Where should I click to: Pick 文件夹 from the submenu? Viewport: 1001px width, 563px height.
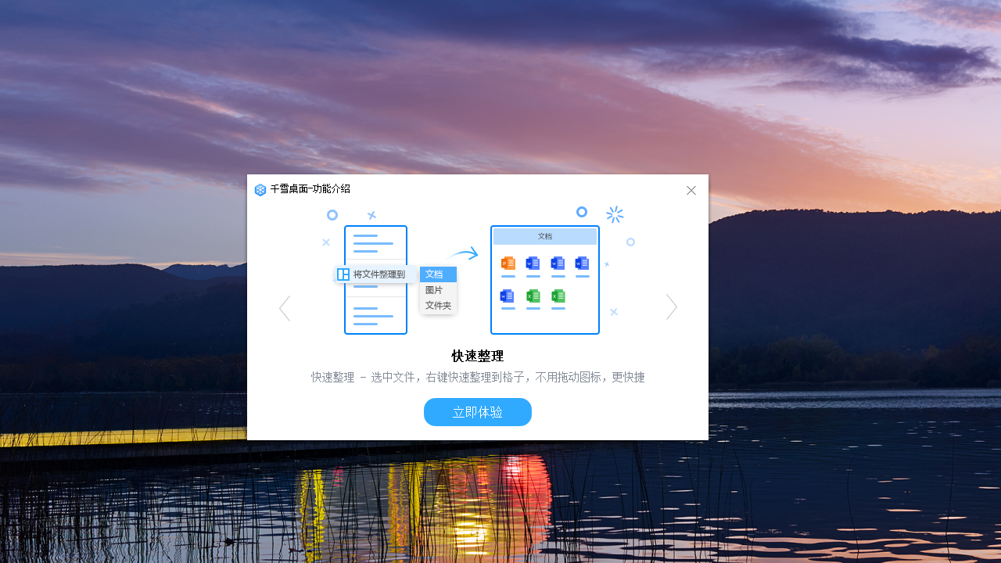pos(438,305)
